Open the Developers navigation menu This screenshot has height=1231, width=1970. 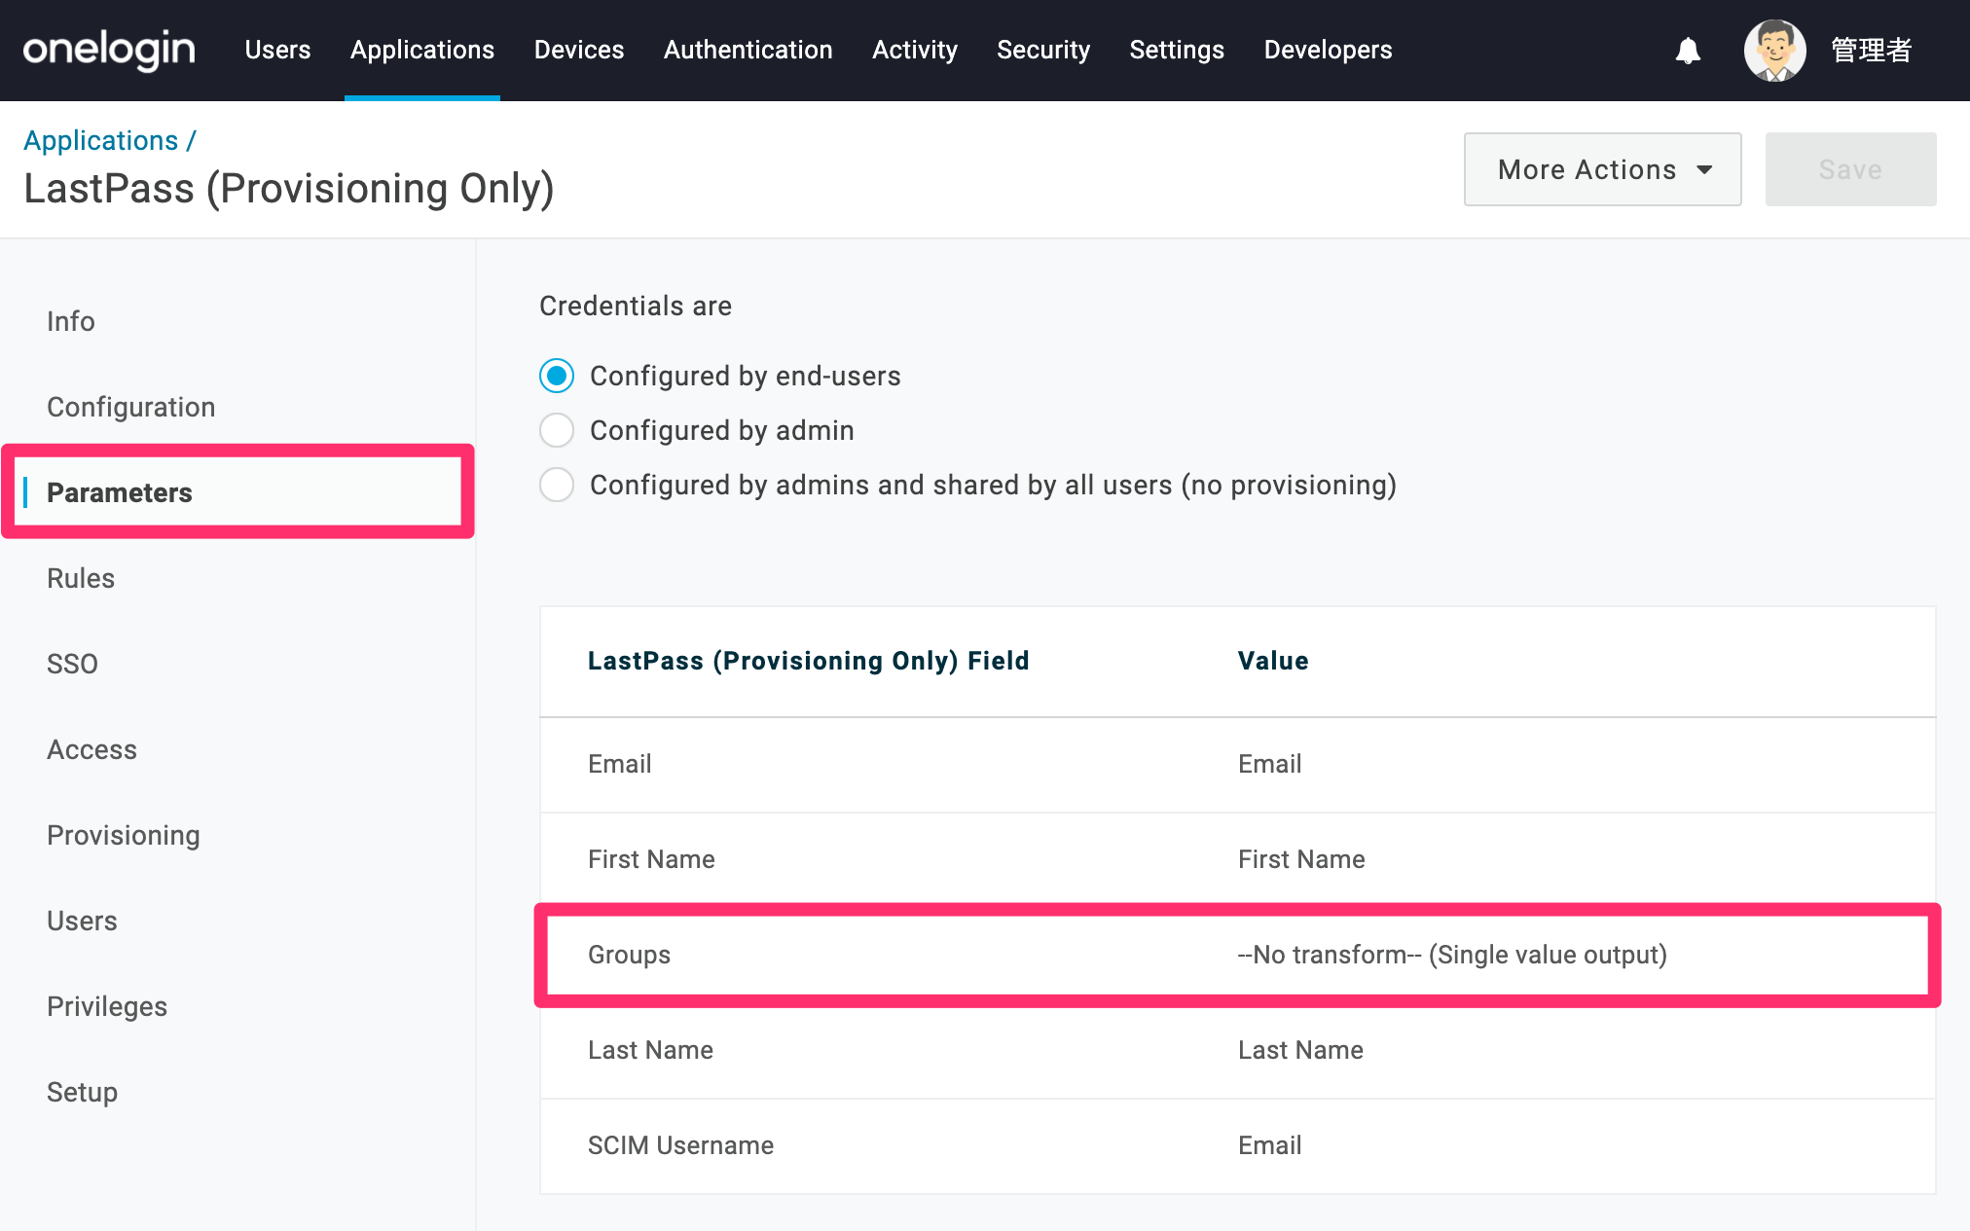[1328, 50]
